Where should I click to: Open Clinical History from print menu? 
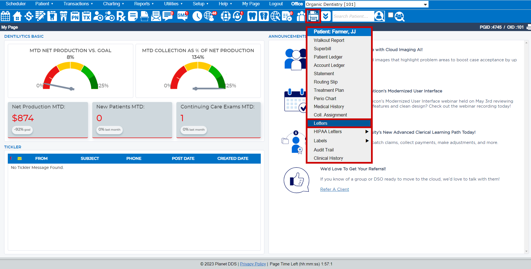click(x=339, y=158)
